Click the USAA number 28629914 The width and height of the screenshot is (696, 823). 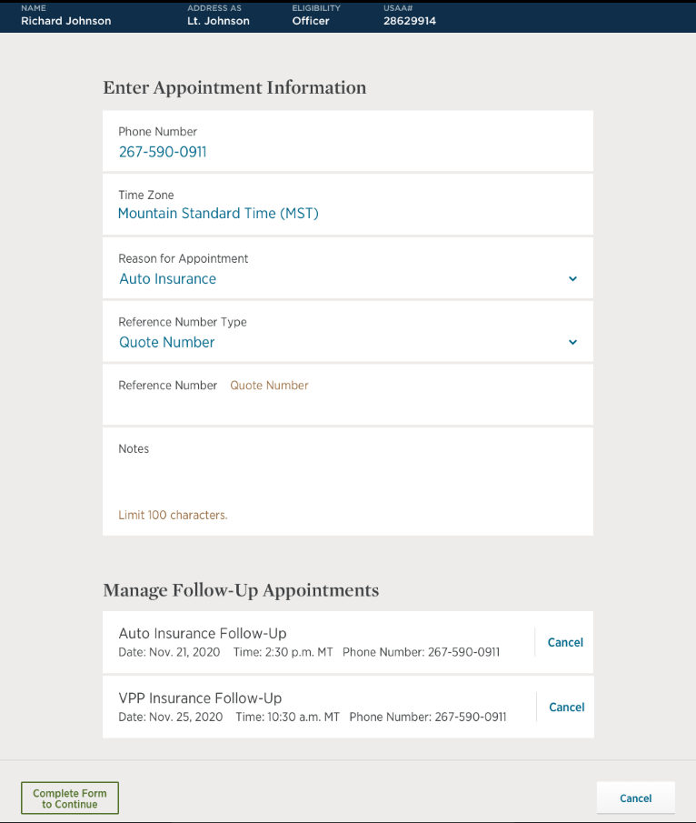[x=410, y=21]
